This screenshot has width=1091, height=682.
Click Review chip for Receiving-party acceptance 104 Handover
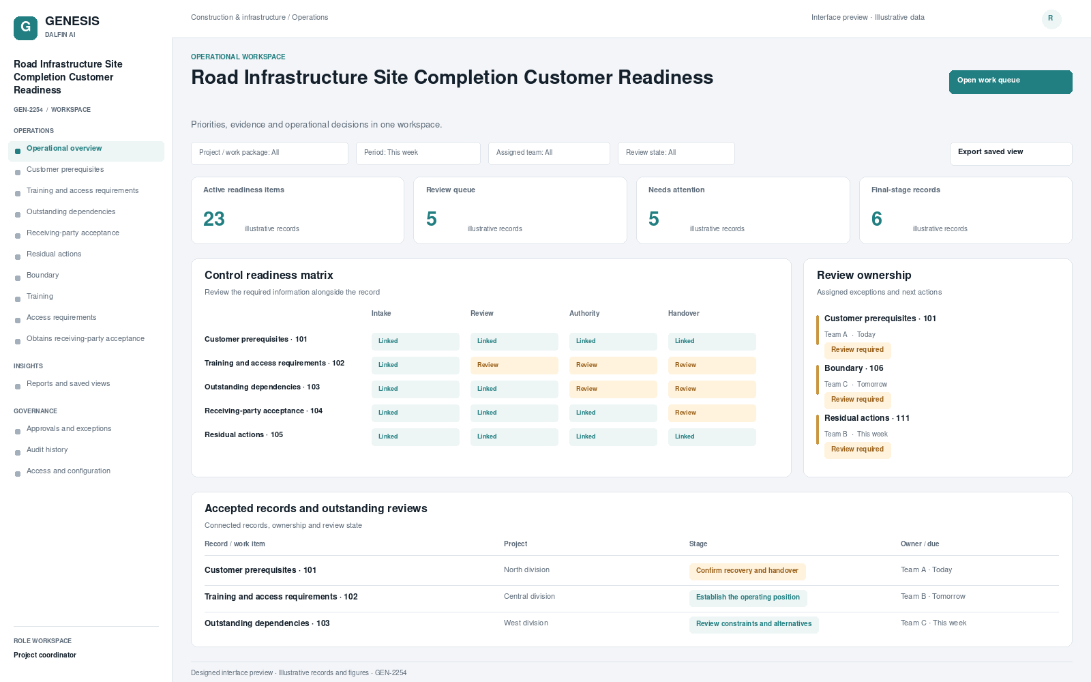click(712, 413)
